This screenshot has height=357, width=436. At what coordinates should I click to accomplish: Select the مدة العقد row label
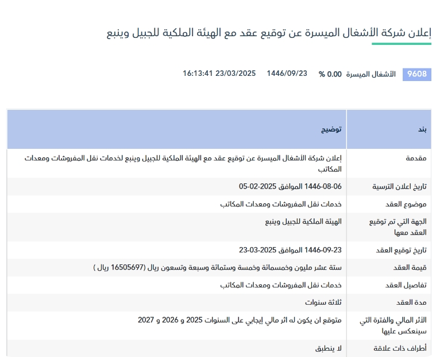[413, 303]
